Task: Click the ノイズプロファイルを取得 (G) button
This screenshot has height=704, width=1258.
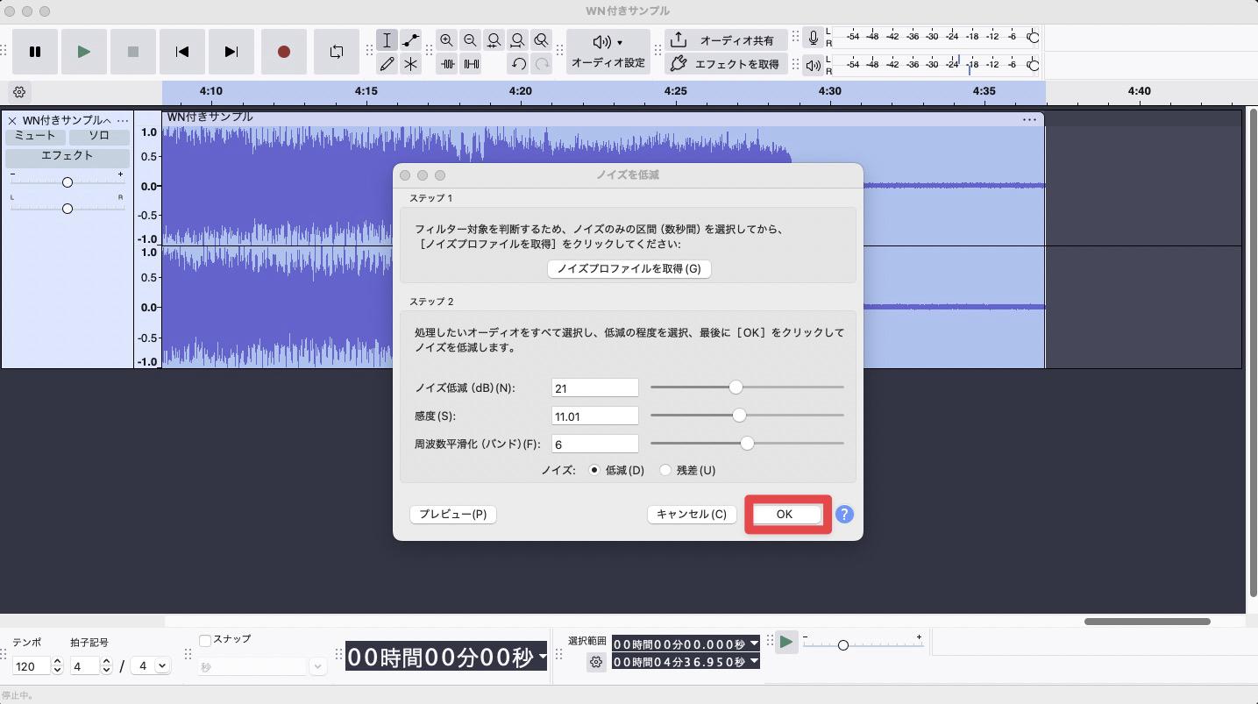Action: (x=629, y=268)
